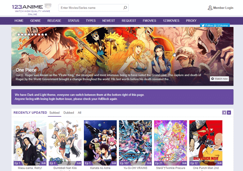The width and height of the screenshot is (243, 171).
Task: Open the REQUEST page
Action: click(129, 21)
